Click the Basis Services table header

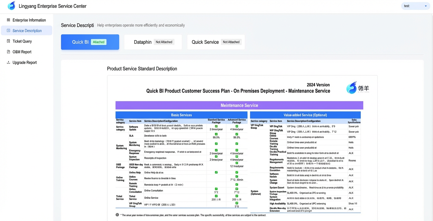(x=181, y=115)
